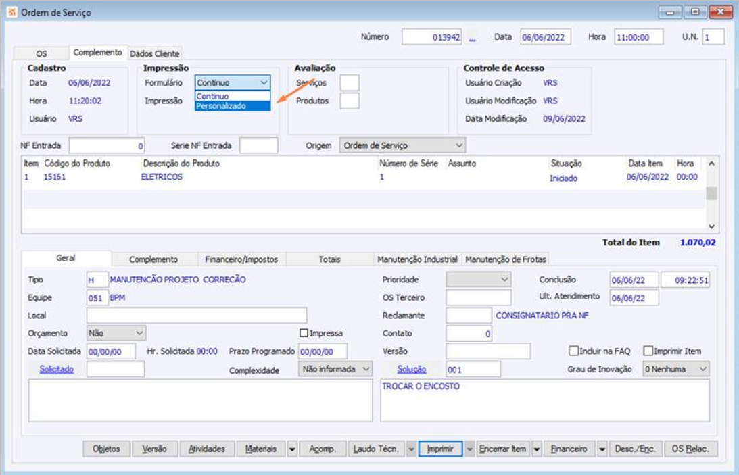Image resolution: width=739 pixels, height=475 pixels.
Task: Expand the arrow next to Laudo Técn. button
Action: coord(412,449)
